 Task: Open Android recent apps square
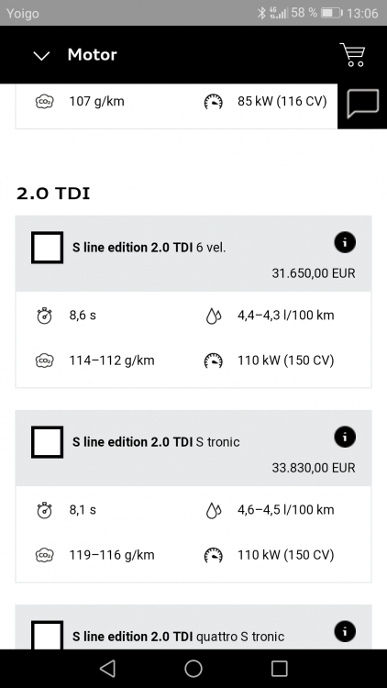tap(279, 669)
